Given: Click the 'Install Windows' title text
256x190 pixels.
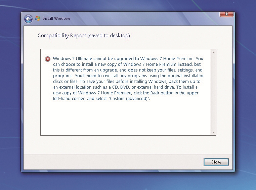Looking at the screenshot, I should tap(56, 18).
